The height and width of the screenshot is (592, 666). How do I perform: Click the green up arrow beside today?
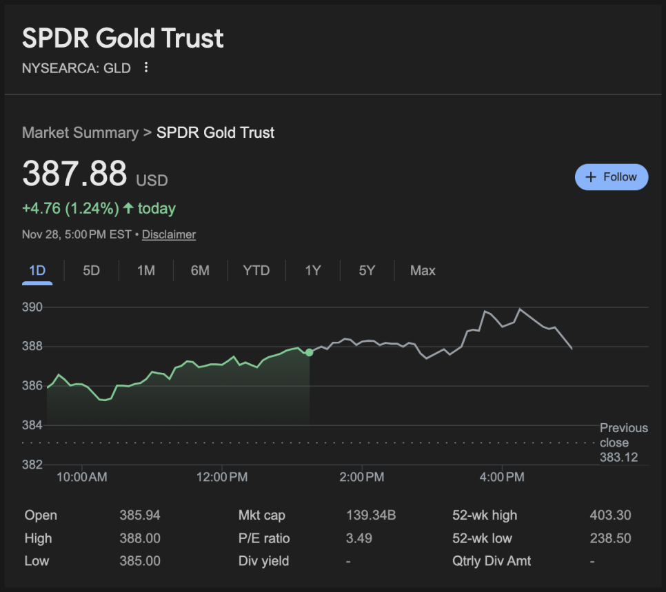[128, 208]
